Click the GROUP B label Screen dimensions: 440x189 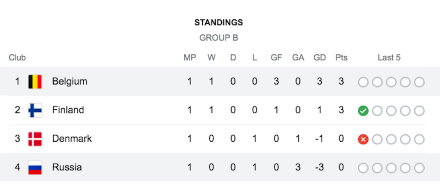pyautogui.click(x=219, y=38)
